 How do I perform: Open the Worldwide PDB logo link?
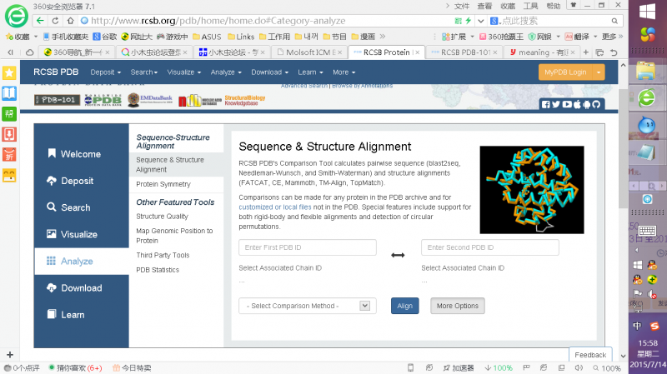103,100
